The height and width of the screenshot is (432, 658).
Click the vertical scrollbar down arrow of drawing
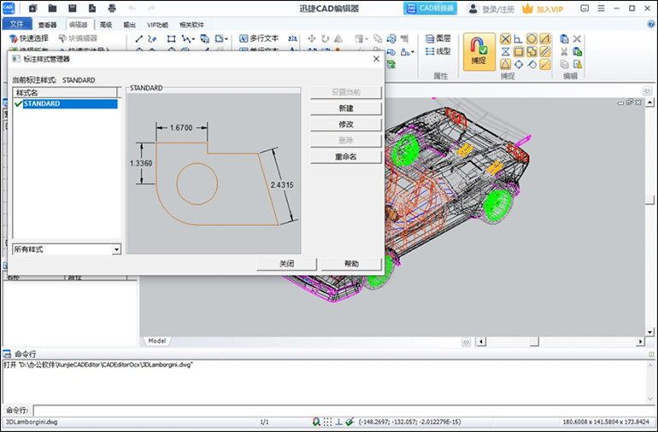(650, 332)
